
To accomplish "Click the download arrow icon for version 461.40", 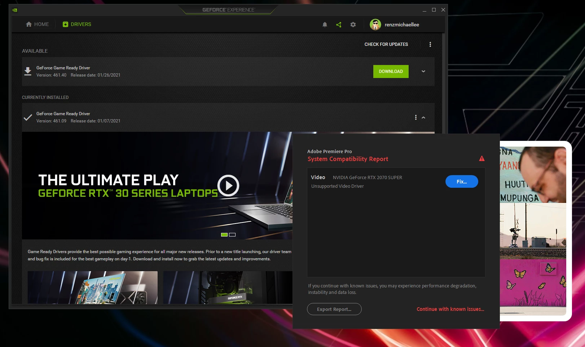I will click(28, 71).
